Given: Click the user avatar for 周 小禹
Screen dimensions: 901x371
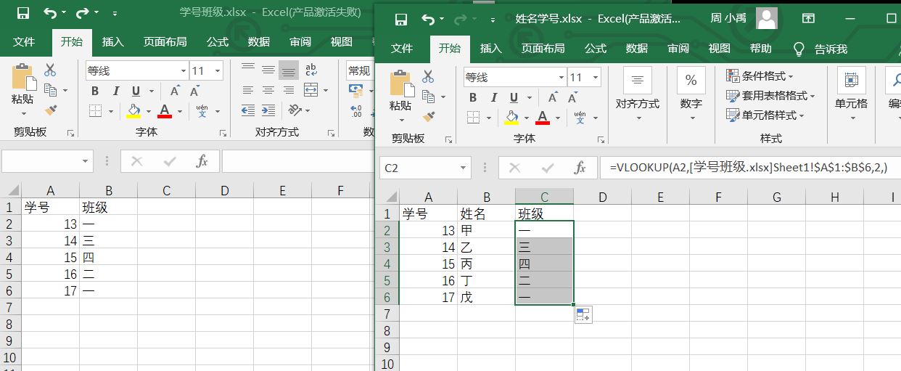Looking at the screenshot, I should pos(767,18).
